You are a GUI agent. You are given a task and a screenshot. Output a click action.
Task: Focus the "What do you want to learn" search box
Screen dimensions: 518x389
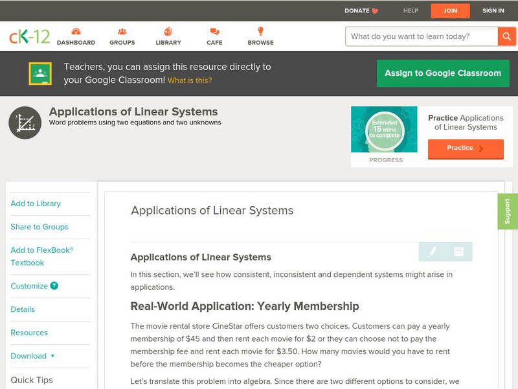[422, 36]
